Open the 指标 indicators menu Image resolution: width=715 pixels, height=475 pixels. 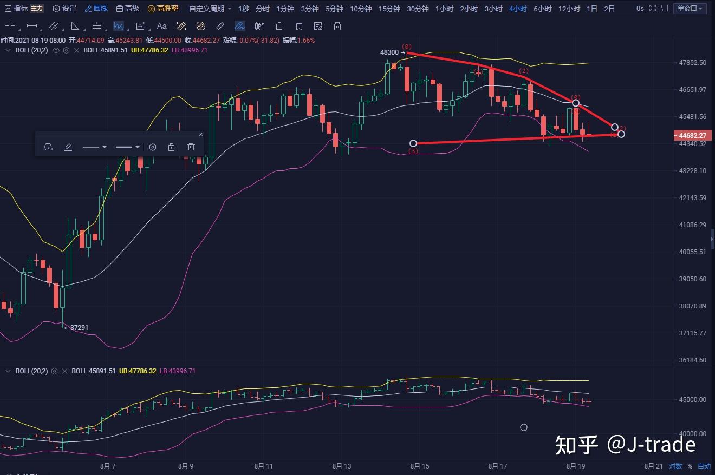(16, 9)
